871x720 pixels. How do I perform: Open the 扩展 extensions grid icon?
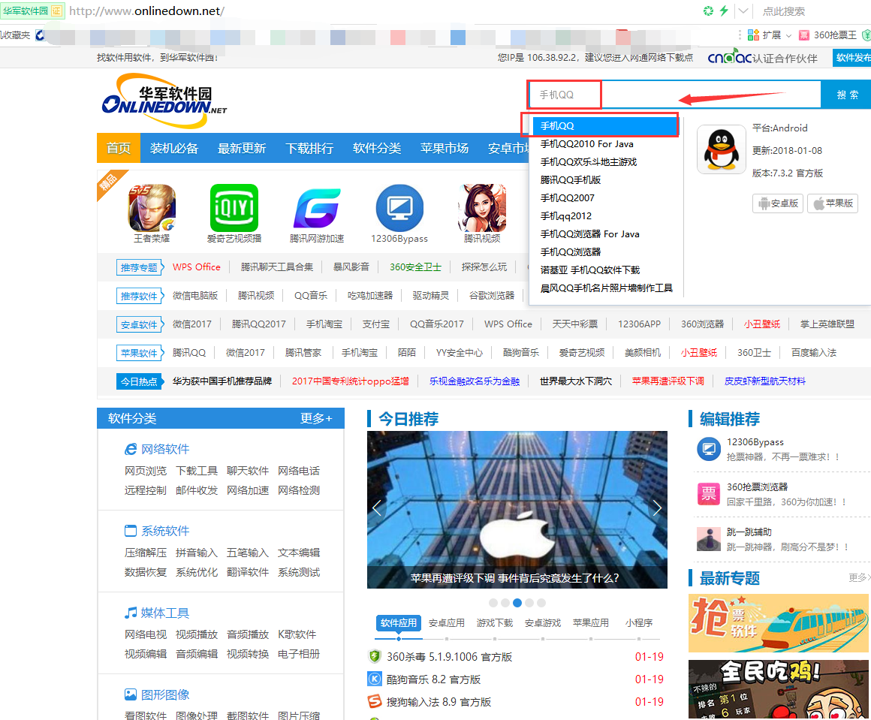click(753, 35)
